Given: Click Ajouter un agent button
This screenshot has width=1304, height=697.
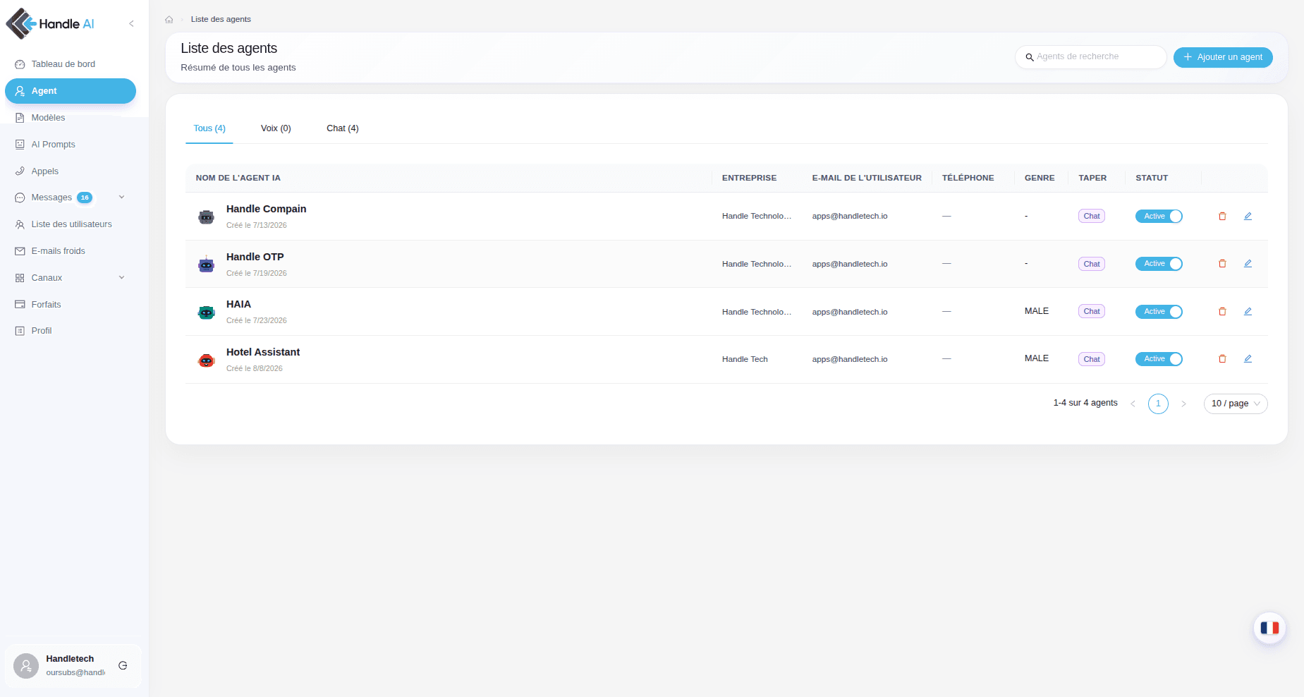Looking at the screenshot, I should point(1223,57).
